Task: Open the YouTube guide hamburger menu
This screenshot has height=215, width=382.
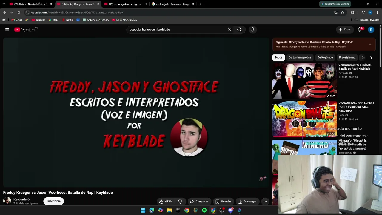Action: [7, 30]
